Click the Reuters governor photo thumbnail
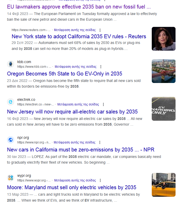The height and width of the screenshot is (206, 182). click(163, 39)
